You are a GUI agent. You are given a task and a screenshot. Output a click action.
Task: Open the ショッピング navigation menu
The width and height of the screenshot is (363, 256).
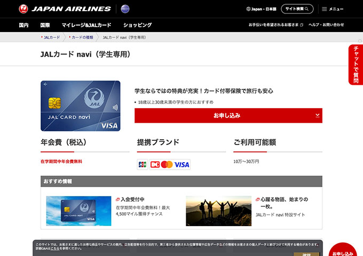click(138, 25)
